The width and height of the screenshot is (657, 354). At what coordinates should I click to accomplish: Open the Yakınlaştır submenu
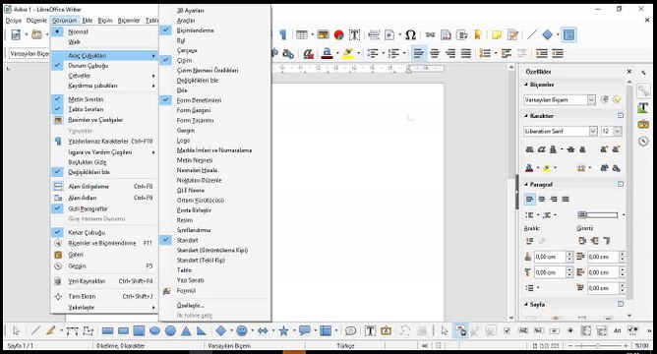(104, 308)
